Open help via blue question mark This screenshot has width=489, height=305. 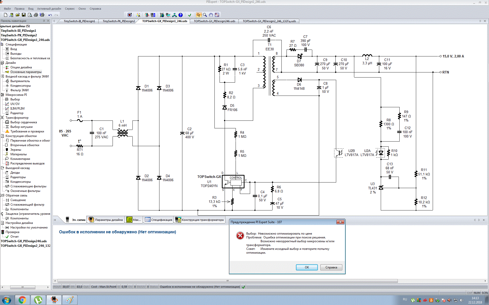pyautogui.click(x=181, y=15)
